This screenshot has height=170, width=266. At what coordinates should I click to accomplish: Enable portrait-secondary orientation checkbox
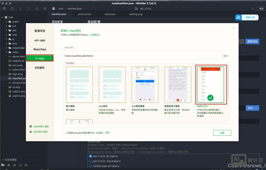pos(91,161)
